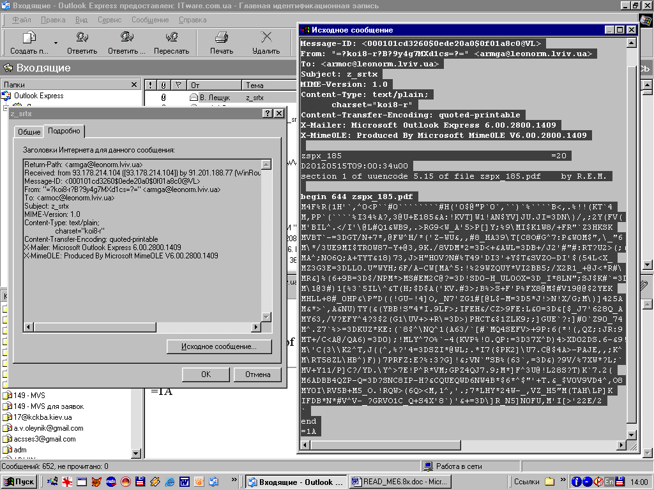This screenshot has height=490, width=654.
Task: Click the Печать printer icon
Action: (x=222, y=42)
